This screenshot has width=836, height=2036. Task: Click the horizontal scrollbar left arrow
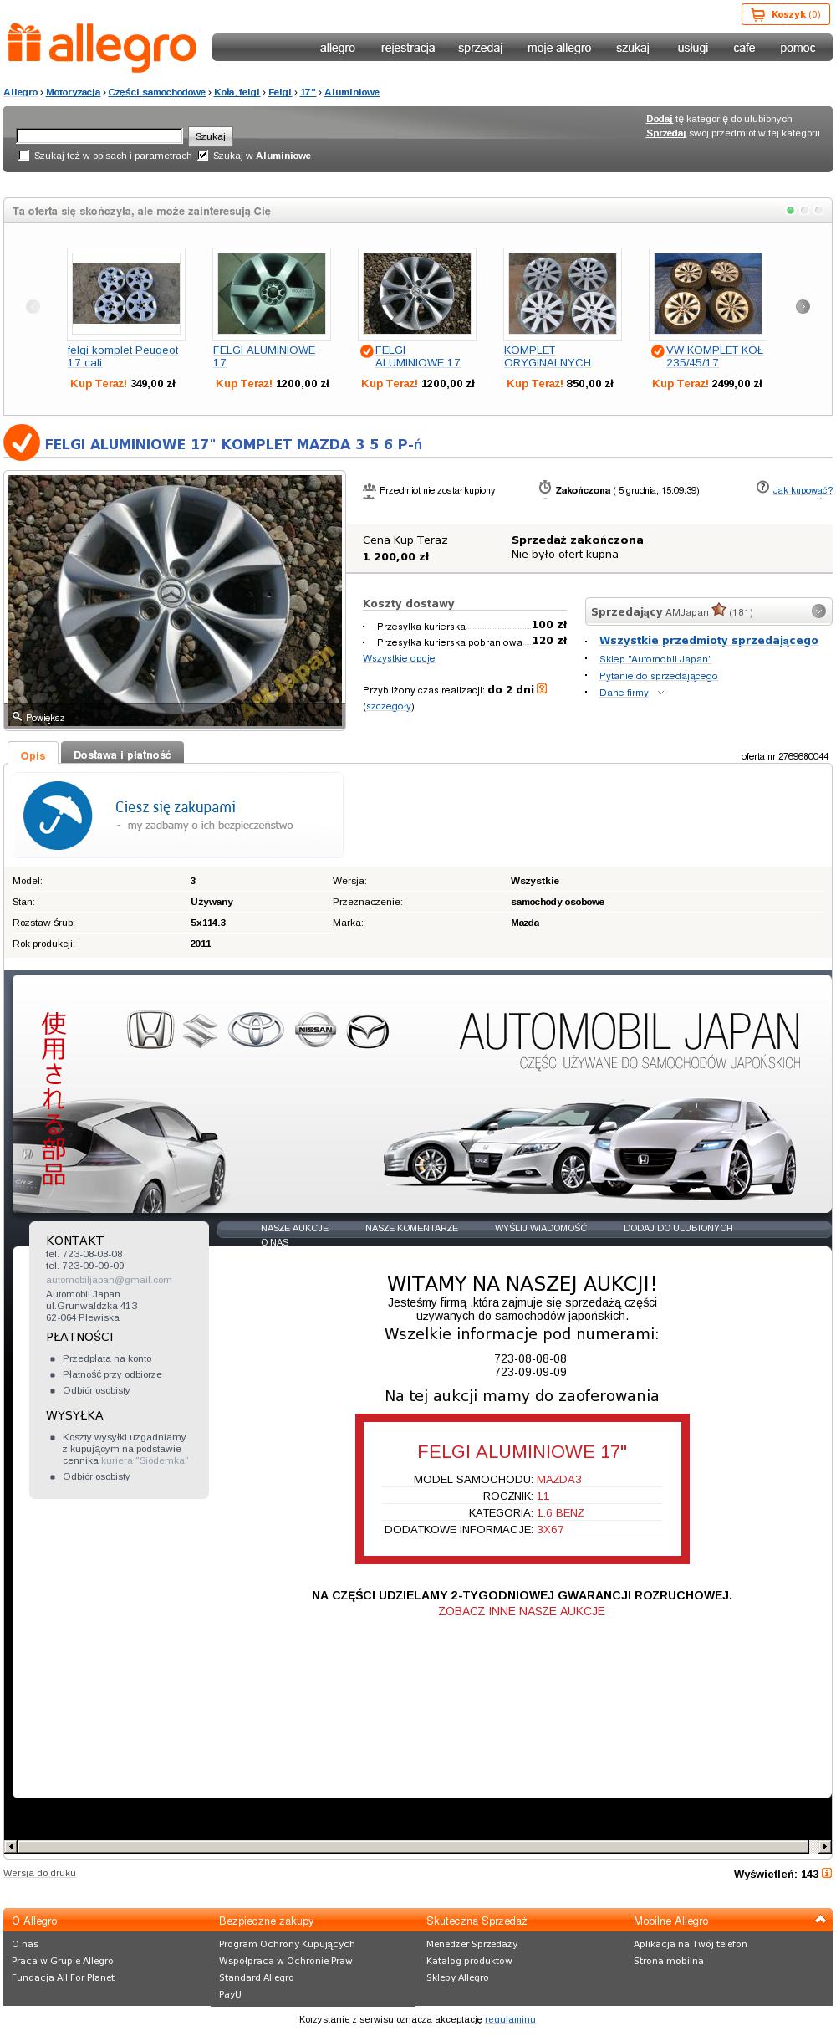[10, 1846]
